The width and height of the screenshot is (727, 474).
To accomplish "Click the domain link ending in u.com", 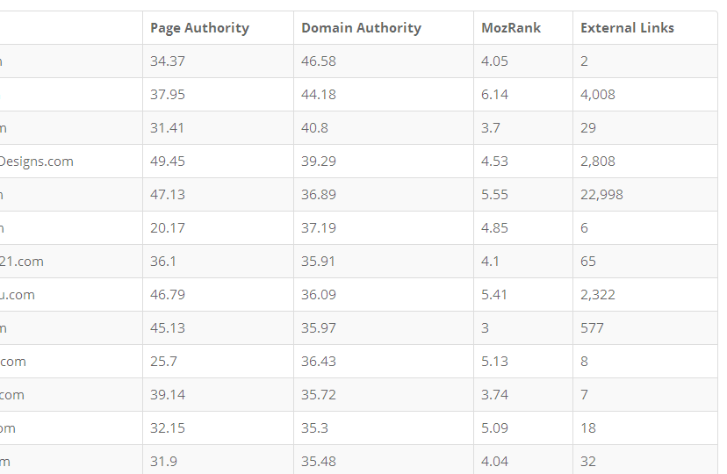I will [18, 295].
